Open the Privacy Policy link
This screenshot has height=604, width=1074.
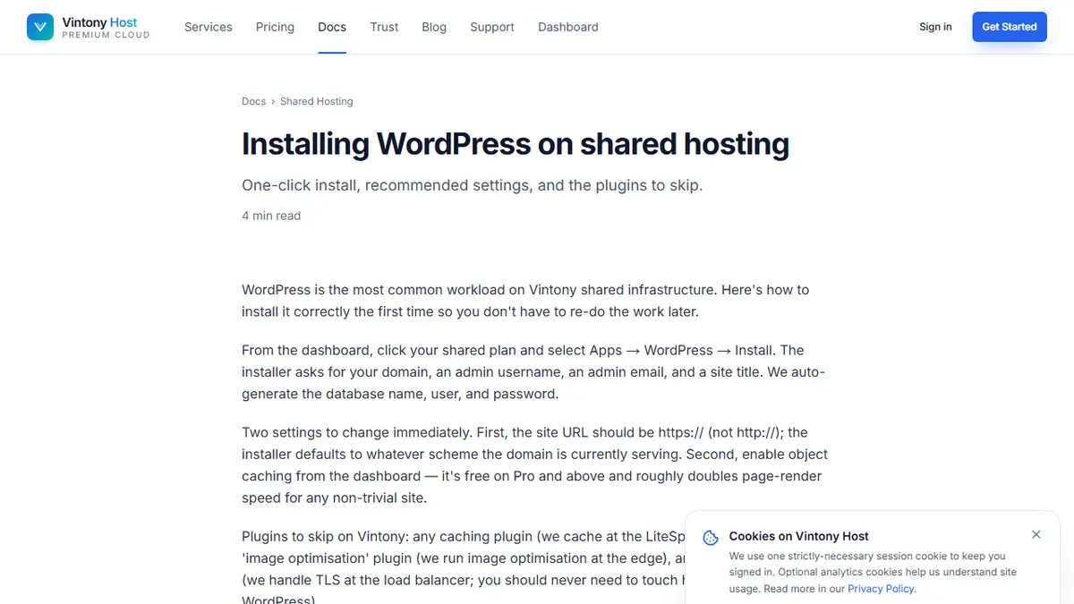click(882, 589)
